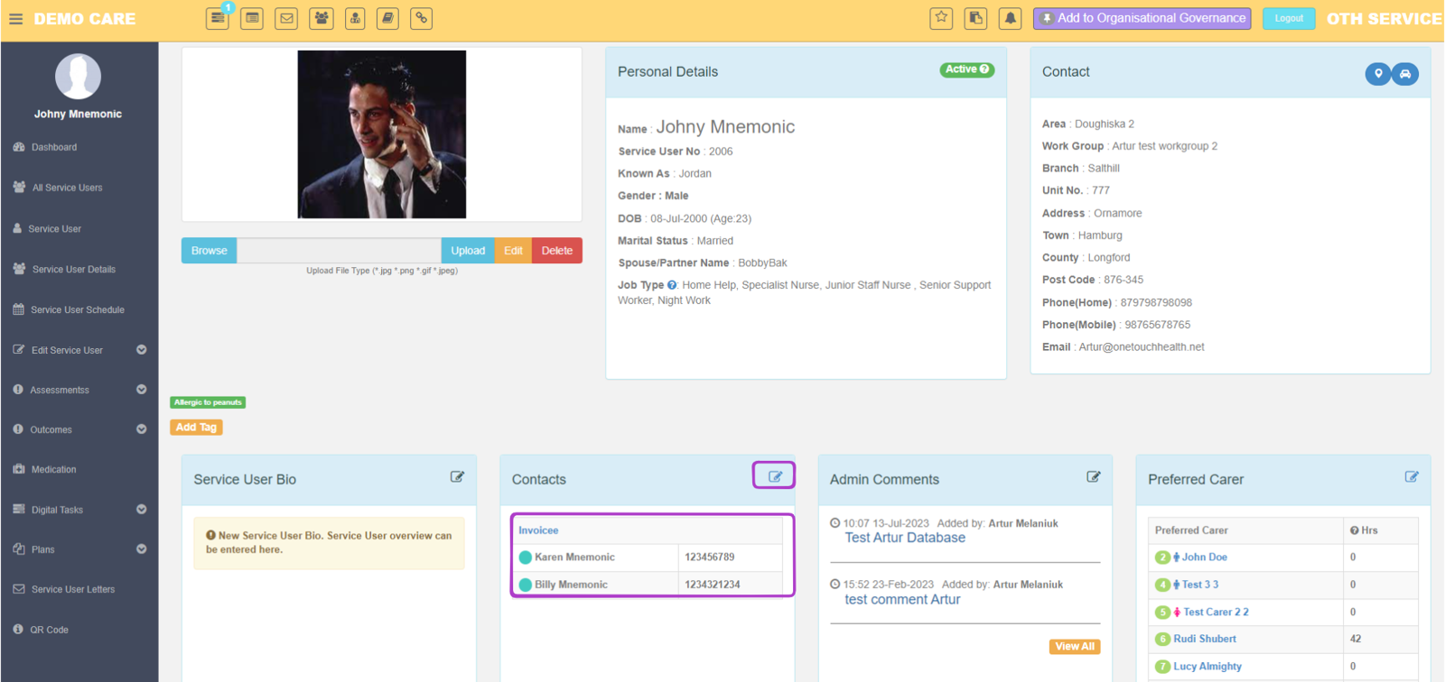Click the Job Type help icon
Image resolution: width=1445 pixels, height=682 pixels.
(x=672, y=285)
